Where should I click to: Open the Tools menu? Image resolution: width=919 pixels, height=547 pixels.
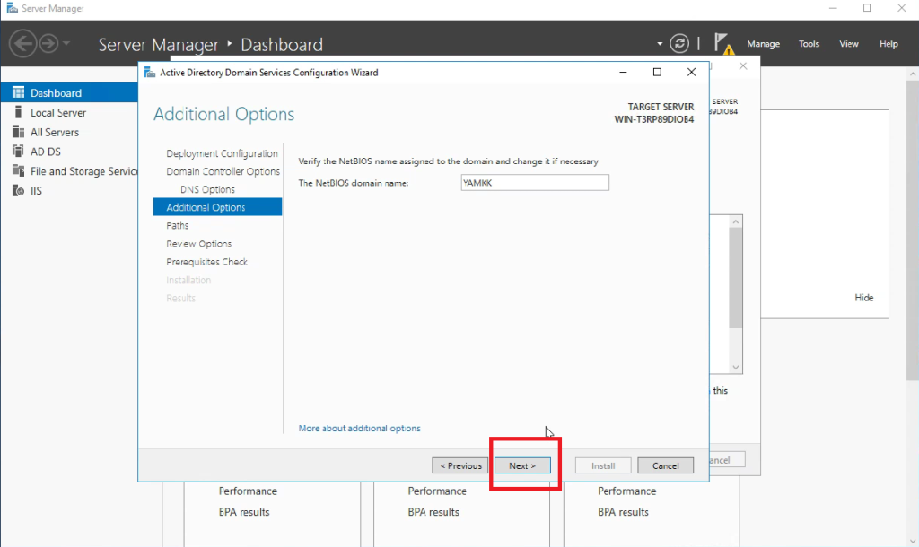point(809,43)
